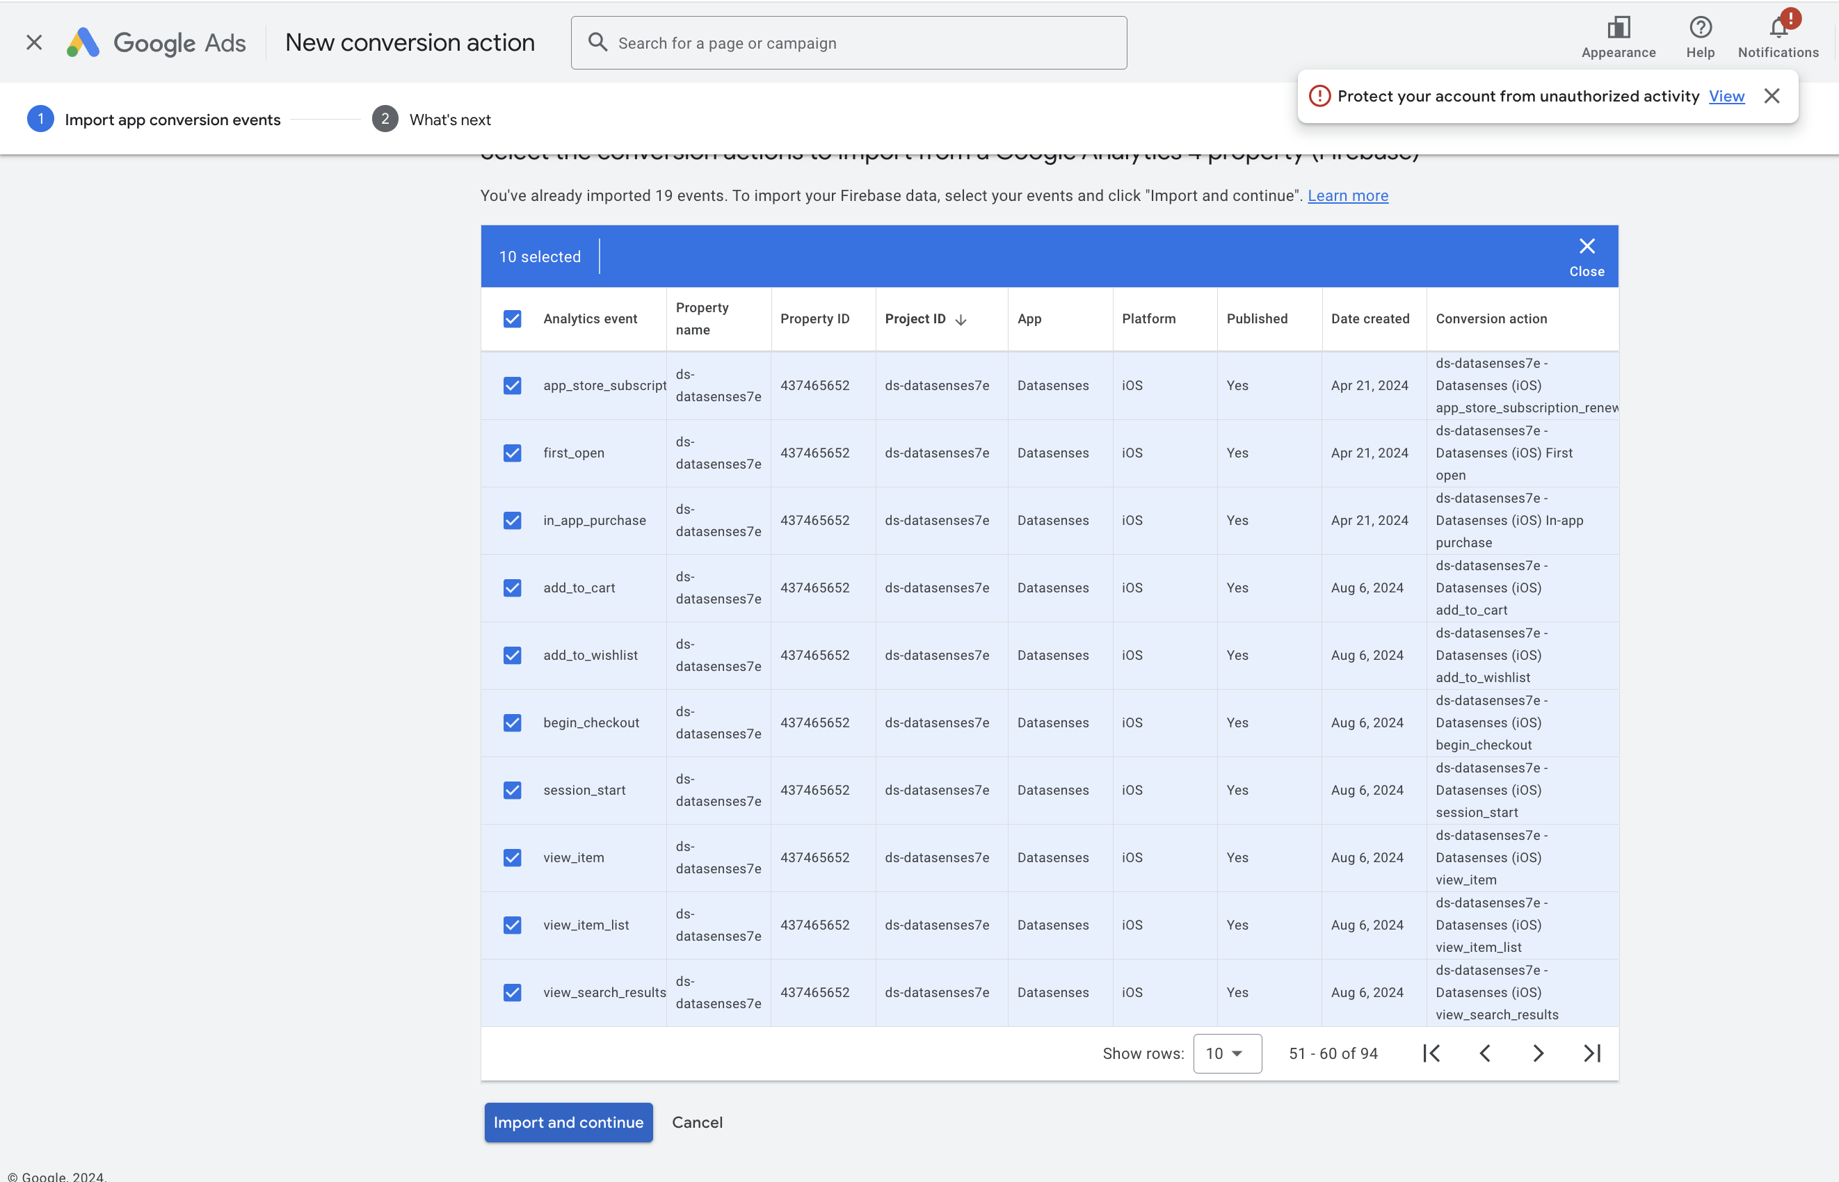Select step 1 Import app conversion events
This screenshot has height=1182, width=1839.
pos(154,120)
